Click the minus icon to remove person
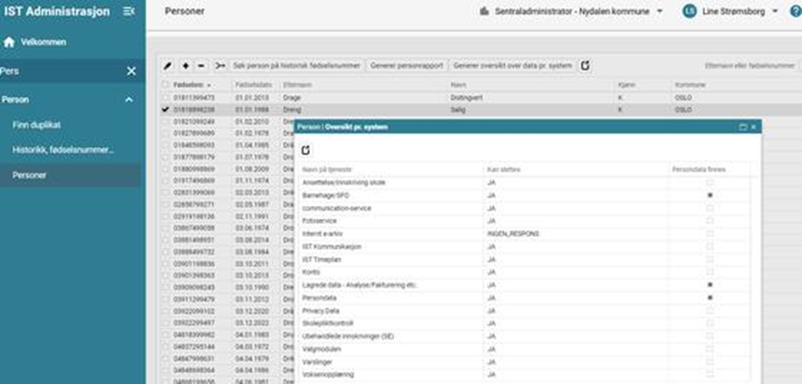Image resolution: width=802 pixels, height=384 pixels. [x=202, y=66]
